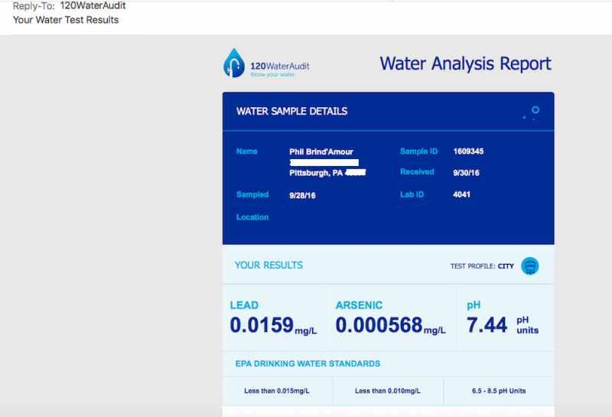
Task: Select the Lab ID value 4041
Action: (461, 194)
